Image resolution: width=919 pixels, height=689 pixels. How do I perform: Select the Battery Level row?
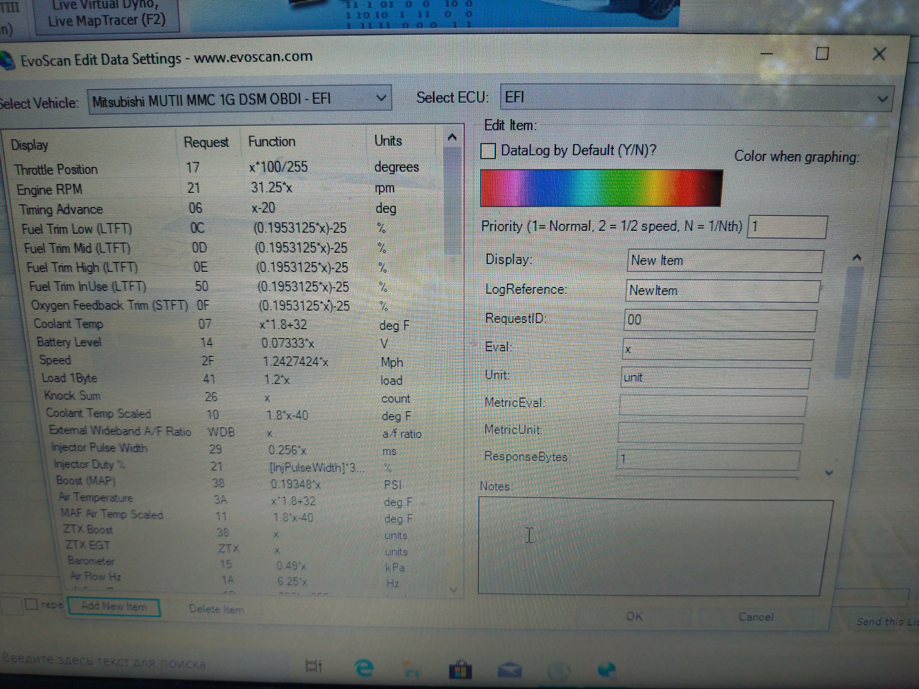coord(240,343)
